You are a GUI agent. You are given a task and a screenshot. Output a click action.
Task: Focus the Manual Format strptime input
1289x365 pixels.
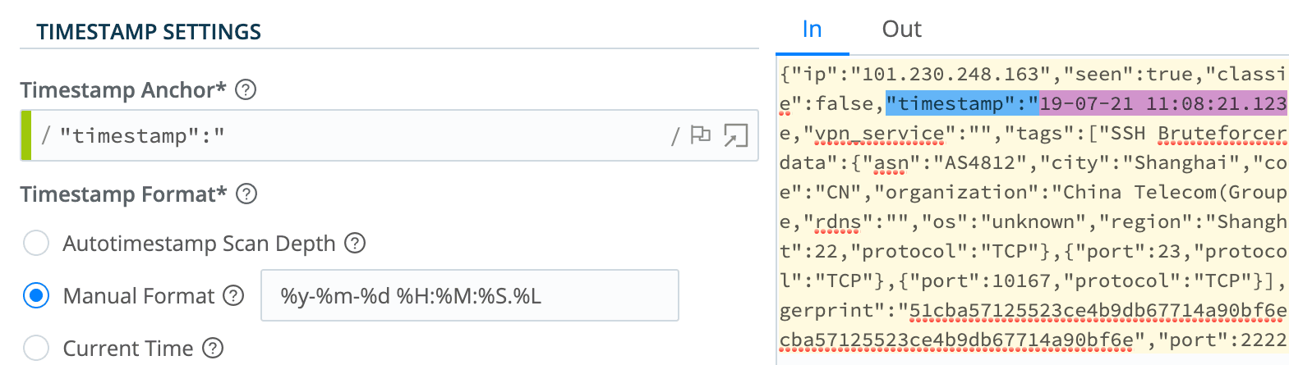[x=469, y=295]
